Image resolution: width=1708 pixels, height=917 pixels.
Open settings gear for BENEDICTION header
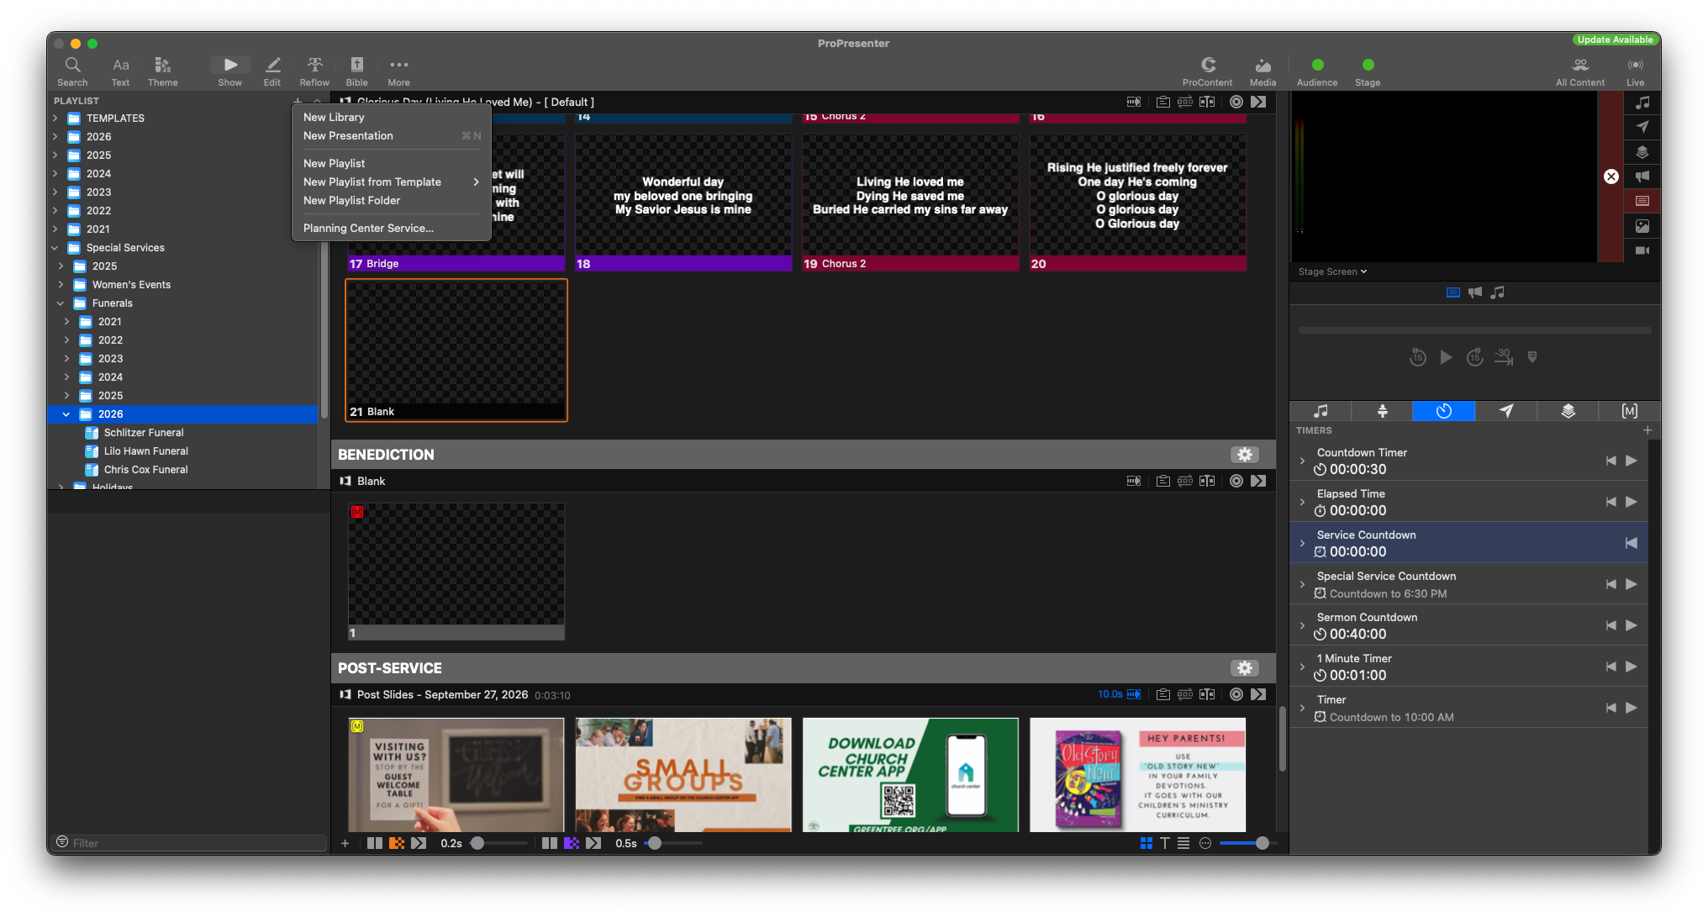(1245, 455)
